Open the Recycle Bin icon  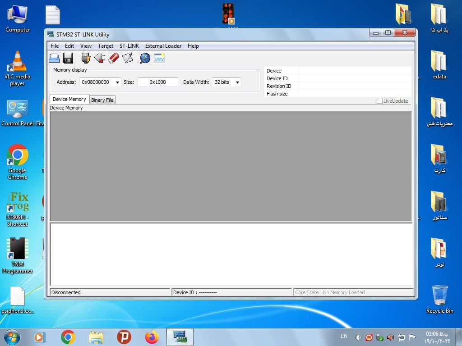(x=439, y=300)
